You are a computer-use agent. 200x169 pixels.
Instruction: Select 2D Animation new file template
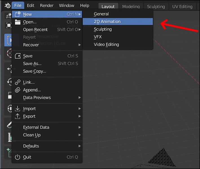[118, 21]
